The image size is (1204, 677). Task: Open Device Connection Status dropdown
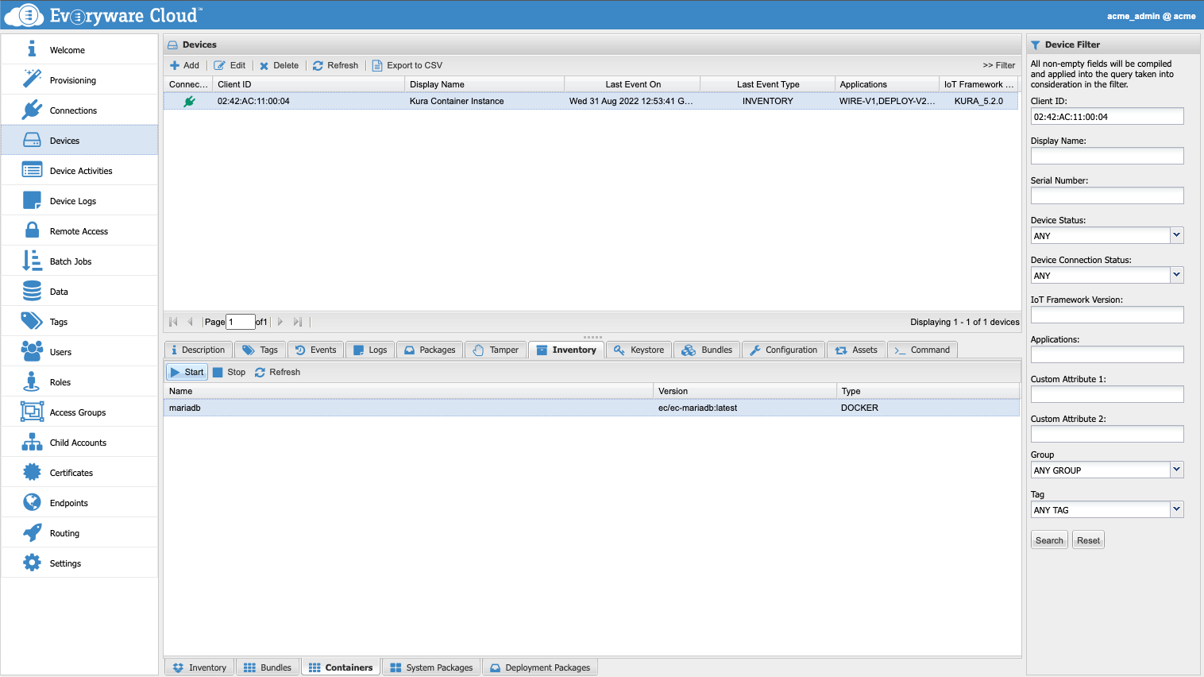pos(1177,275)
